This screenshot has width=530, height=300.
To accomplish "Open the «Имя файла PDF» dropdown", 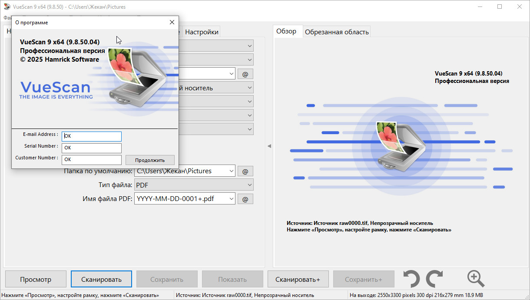I will pos(231,199).
